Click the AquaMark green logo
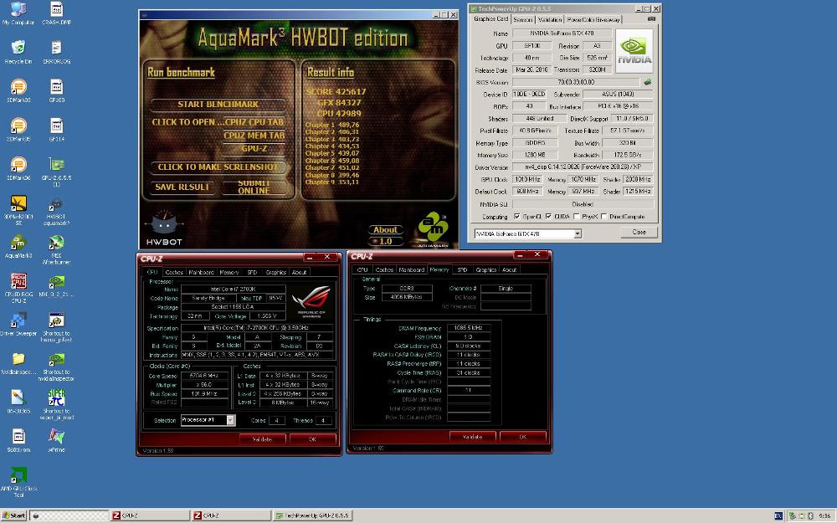The height and width of the screenshot is (523, 837). point(433,228)
